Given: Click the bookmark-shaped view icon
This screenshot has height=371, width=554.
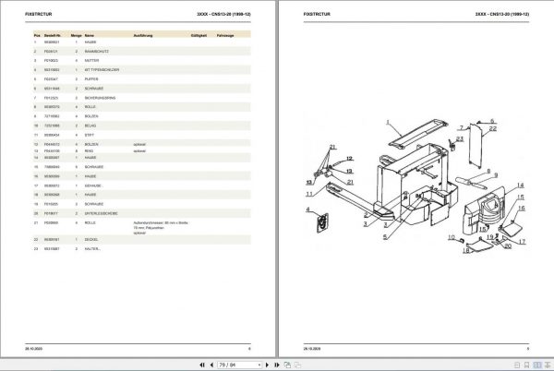Looking at the screenshot, I should tap(527, 365).
